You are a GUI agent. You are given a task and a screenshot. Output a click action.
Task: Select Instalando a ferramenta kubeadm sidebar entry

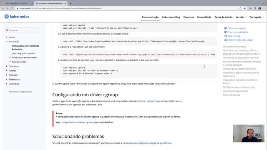[25, 47]
